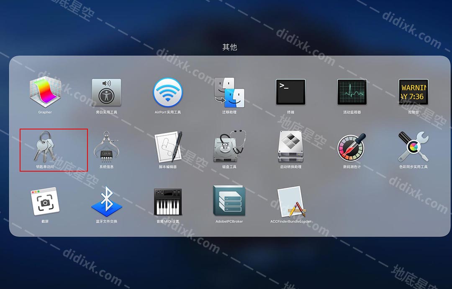Image resolution: width=452 pixels, height=289 pixels.
Task: Open Disk Utility (磁盘工具)
Action: click(x=229, y=146)
